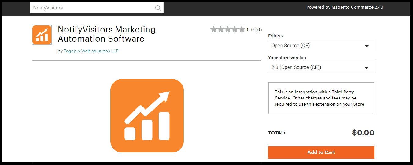The image size is (413, 165).
Task: Click the magnifier search icon
Action: 158,8
